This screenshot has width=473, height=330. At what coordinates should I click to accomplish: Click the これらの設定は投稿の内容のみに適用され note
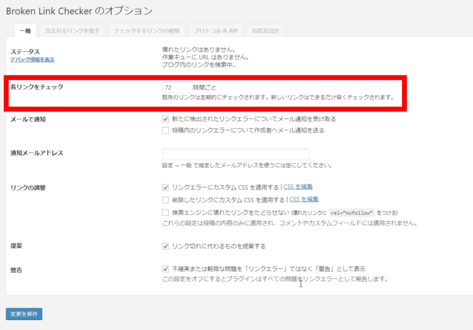pyautogui.click(x=290, y=224)
